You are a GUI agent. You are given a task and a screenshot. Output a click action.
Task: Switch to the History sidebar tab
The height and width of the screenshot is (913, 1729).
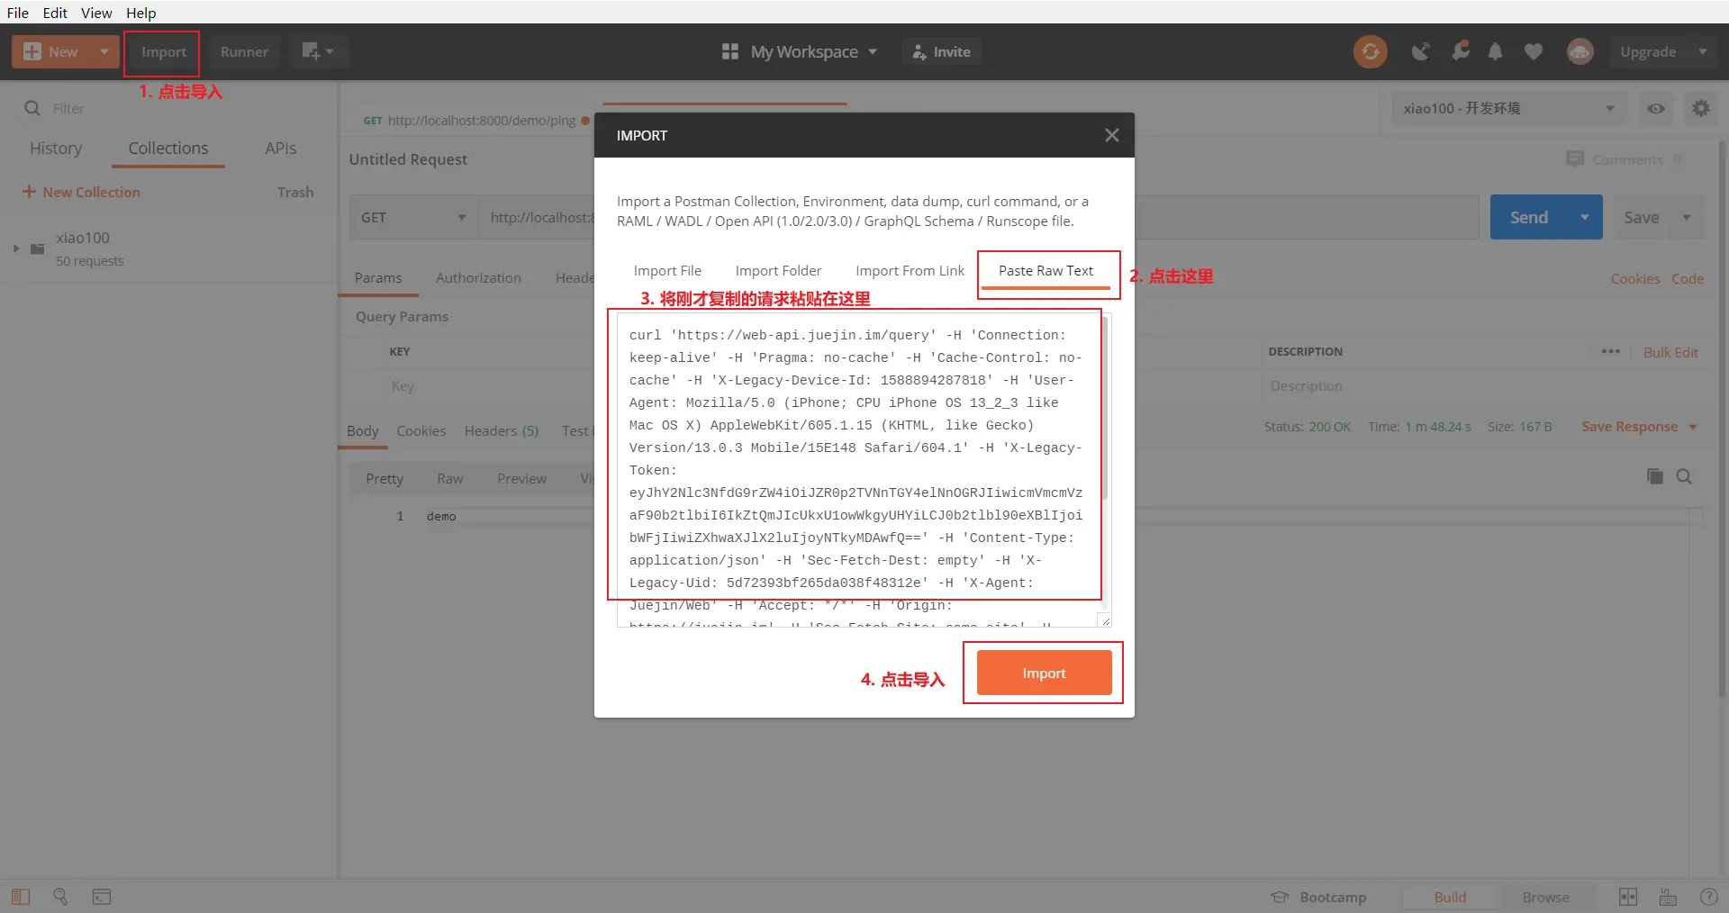(56, 149)
